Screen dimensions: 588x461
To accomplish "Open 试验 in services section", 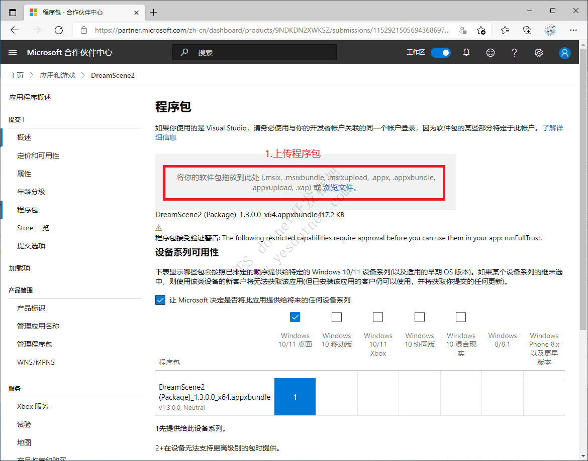I will [x=24, y=424].
